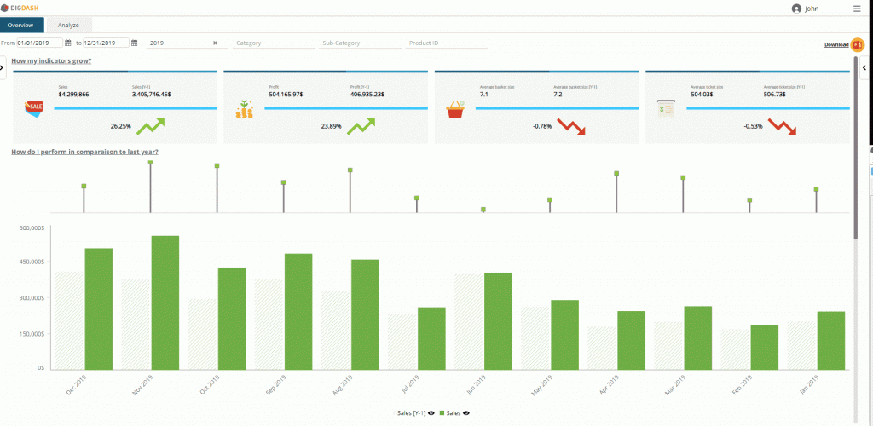
Task: Click the green Sales legend swatch
Action: (442, 413)
